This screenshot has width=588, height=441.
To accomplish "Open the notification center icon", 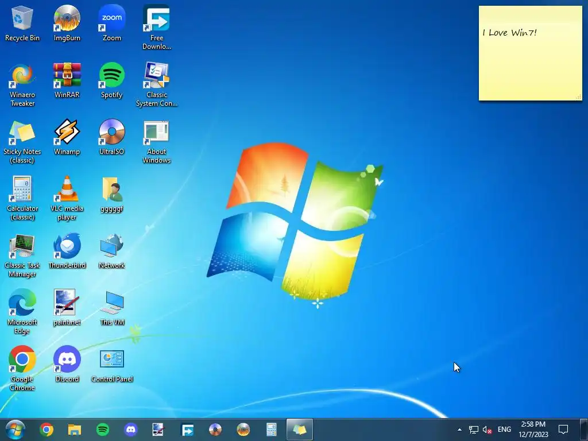I will click(563, 430).
